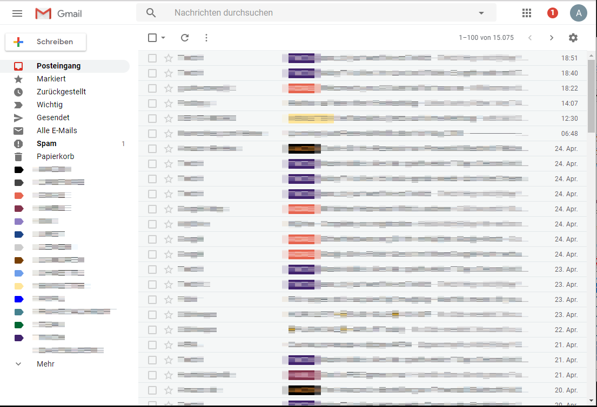Open the search options dropdown arrow

tap(481, 12)
